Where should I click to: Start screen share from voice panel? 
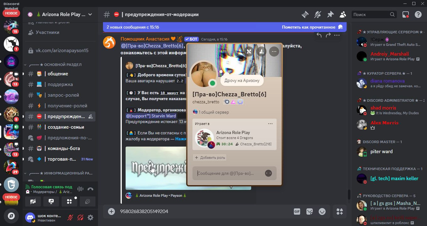point(51,201)
